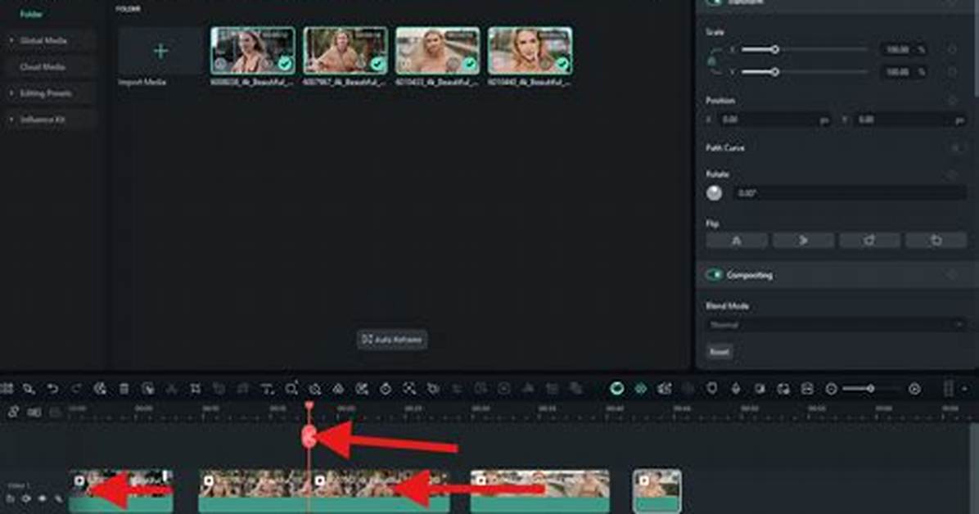Adjust the Scale X slider
This screenshot has height=514, width=979.
click(805, 49)
